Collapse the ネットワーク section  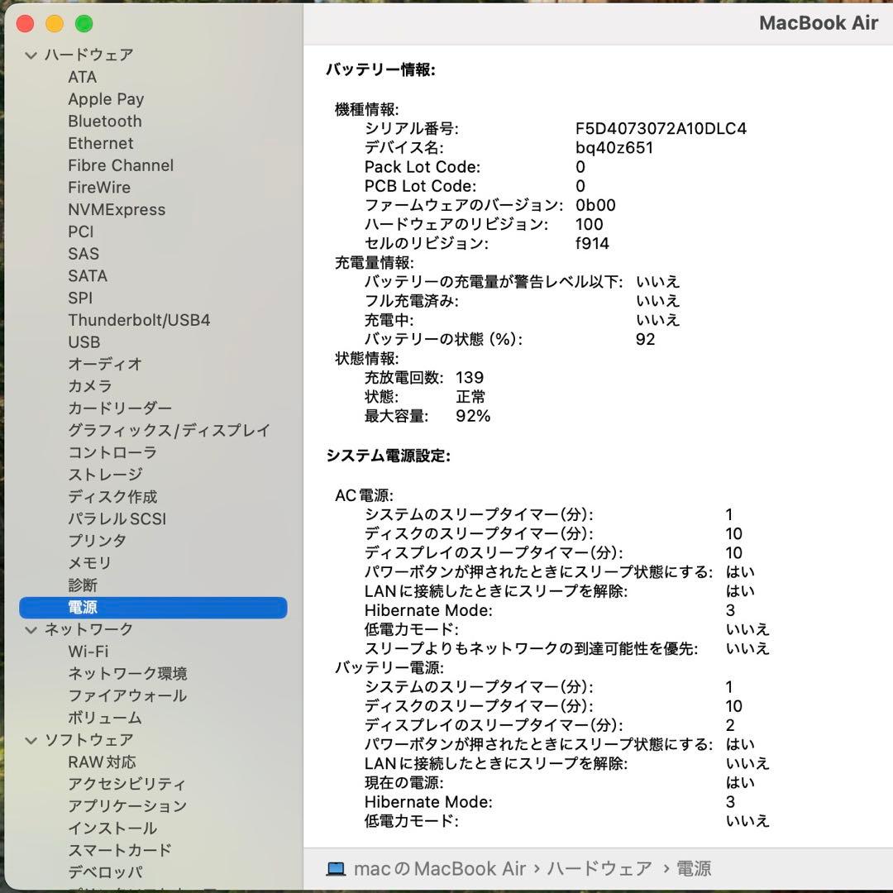click(x=31, y=629)
